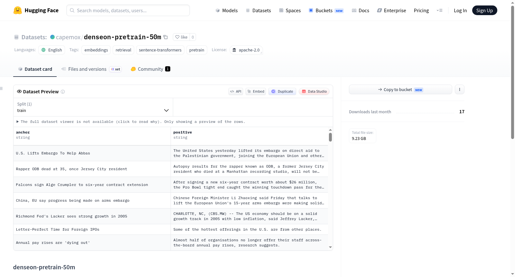Click the API button
The height and width of the screenshot is (277, 515).
[x=236, y=91]
